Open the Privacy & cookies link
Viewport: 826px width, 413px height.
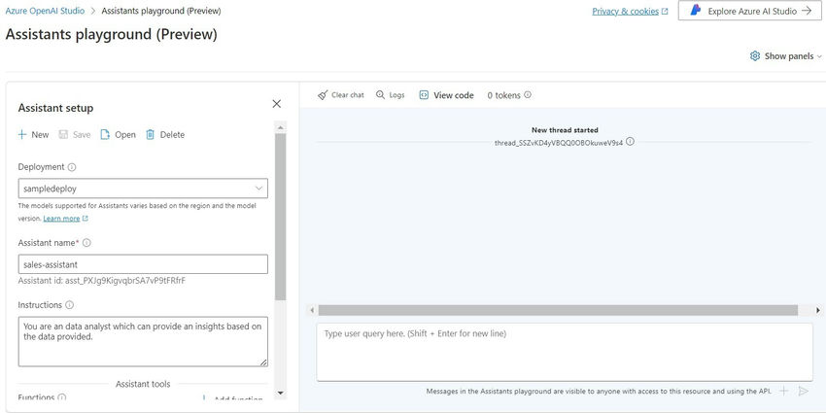pyautogui.click(x=630, y=12)
